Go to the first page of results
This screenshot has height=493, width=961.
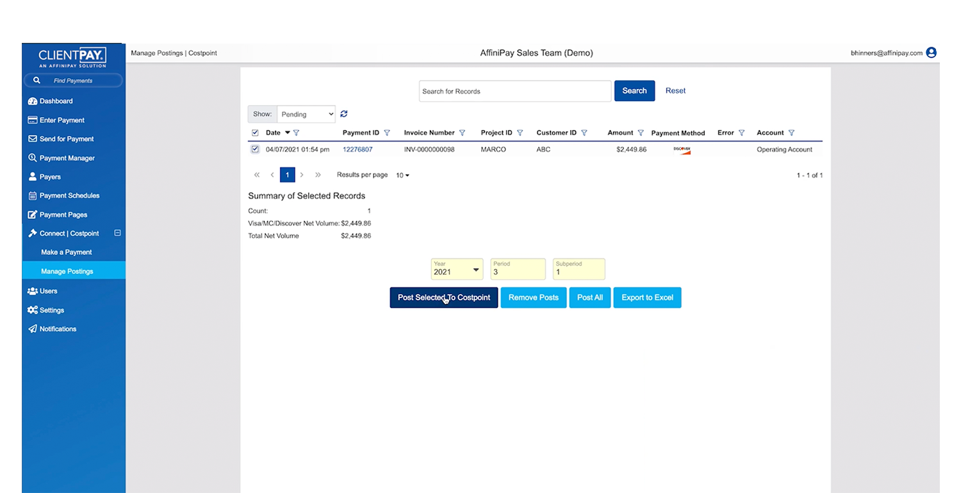257,175
